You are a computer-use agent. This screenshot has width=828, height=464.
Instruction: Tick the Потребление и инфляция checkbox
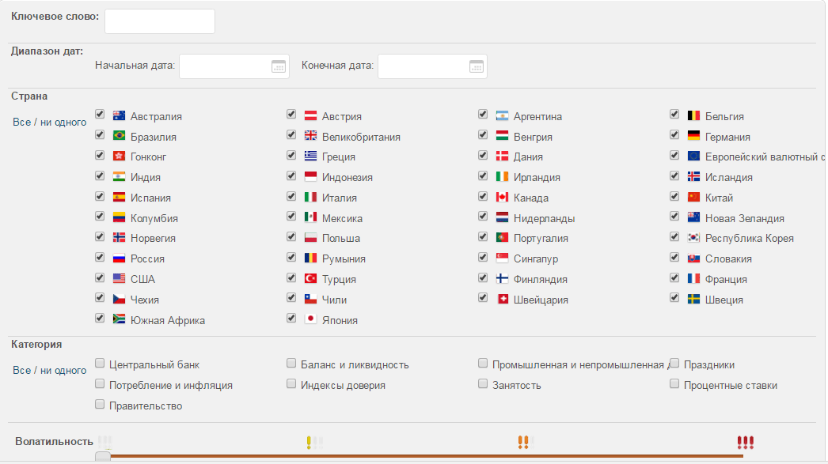(100, 383)
